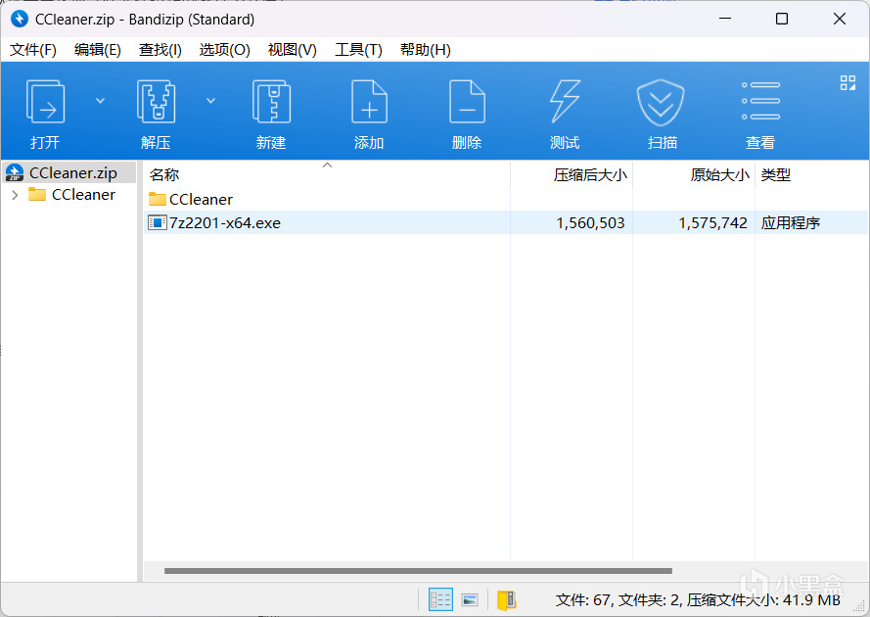This screenshot has width=870, height=617.
Task: Click the horizontal scrollbar of file list
Action: coord(418,571)
